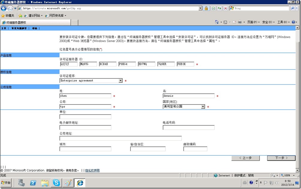Viewport: 301px width, 189px height.
Task: Click the page scrollbar up arrow
Action: point(297,28)
